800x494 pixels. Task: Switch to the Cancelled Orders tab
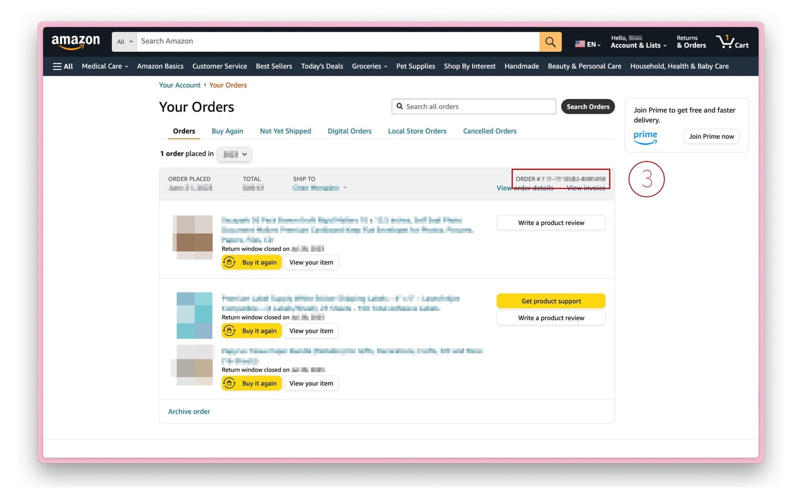click(489, 131)
